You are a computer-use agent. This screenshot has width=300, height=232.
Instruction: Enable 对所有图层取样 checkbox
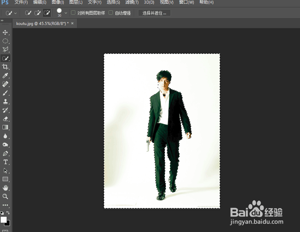tap(73, 13)
